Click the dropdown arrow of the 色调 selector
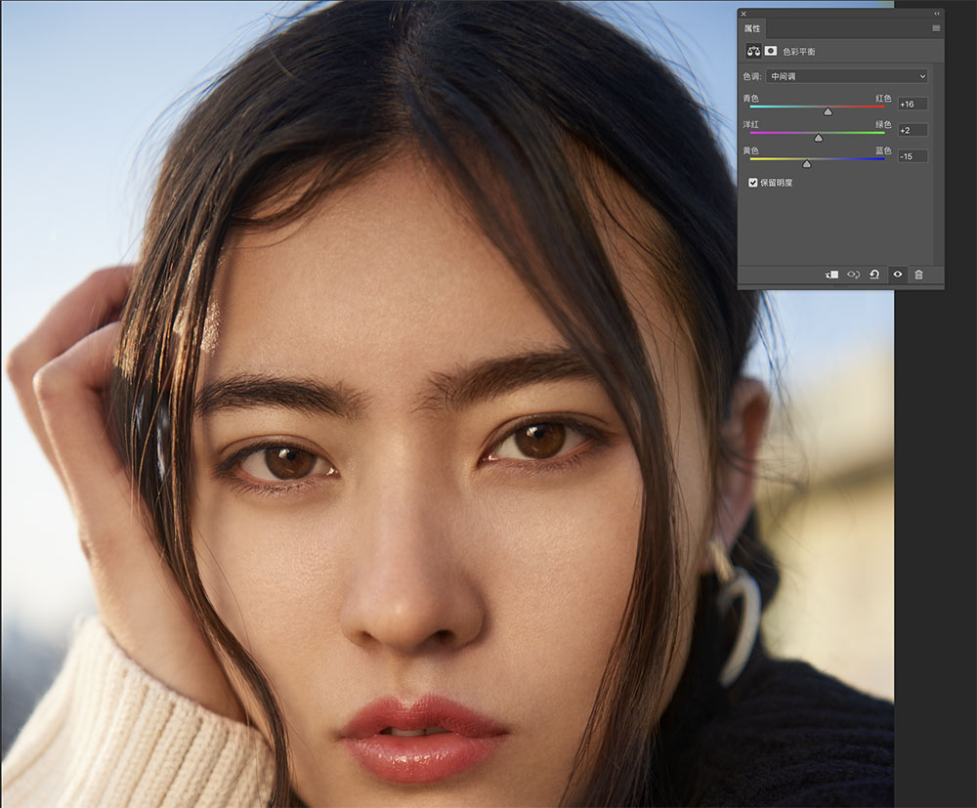Image resolution: width=977 pixels, height=808 pixels. [x=922, y=76]
